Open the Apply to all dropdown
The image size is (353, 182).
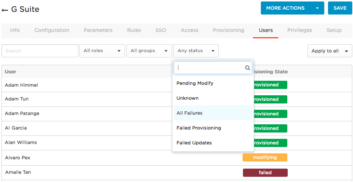point(330,51)
